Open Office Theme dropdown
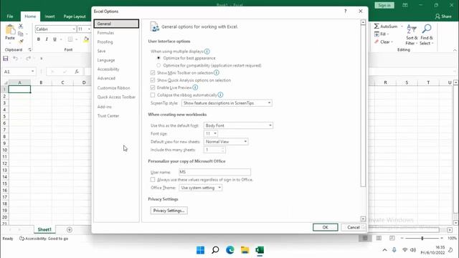The image size is (459, 258). click(x=201, y=188)
